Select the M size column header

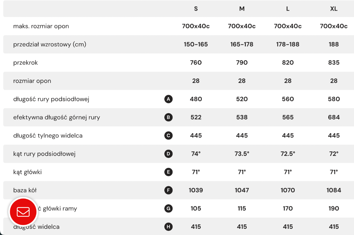242,9
